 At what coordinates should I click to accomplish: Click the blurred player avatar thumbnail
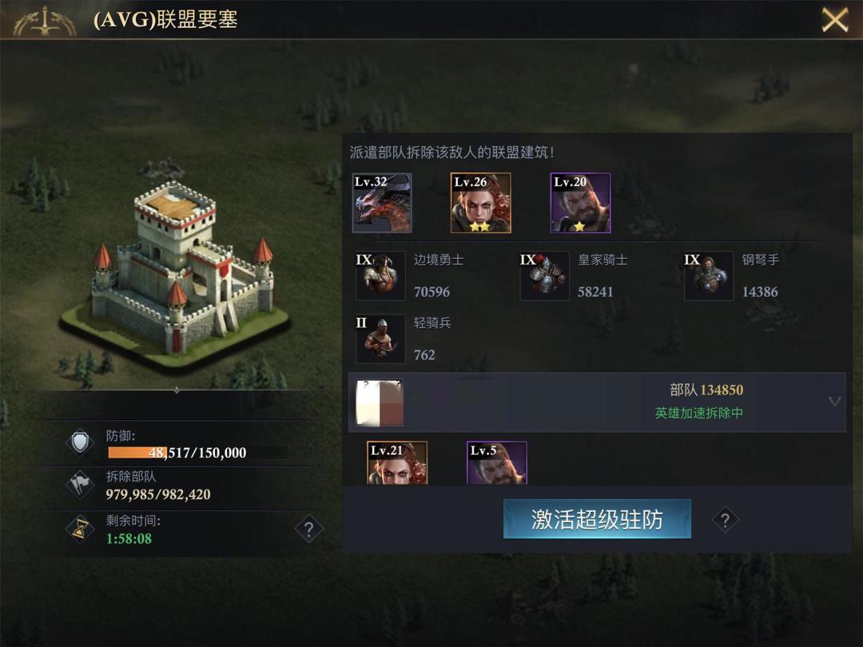pyautogui.click(x=380, y=402)
